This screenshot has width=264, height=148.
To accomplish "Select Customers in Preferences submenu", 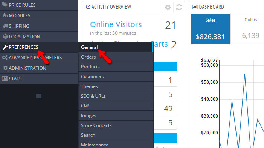I will pos(116,77).
